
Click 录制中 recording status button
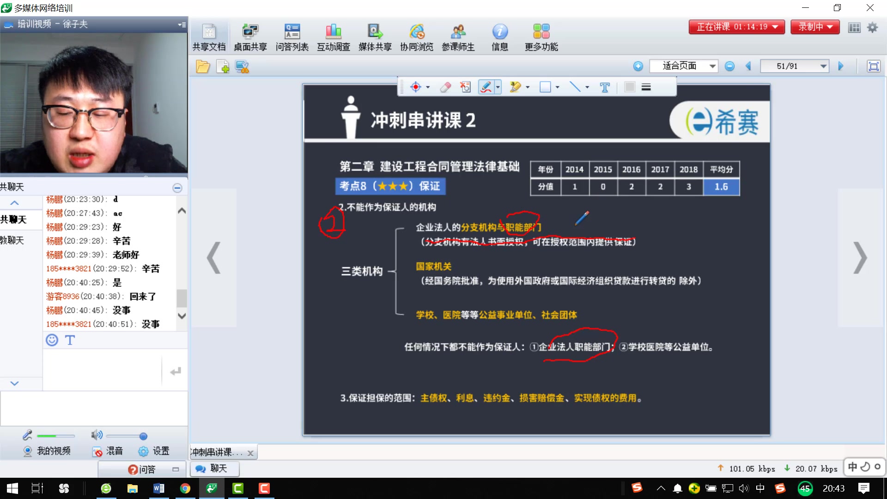pyautogui.click(x=814, y=26)
